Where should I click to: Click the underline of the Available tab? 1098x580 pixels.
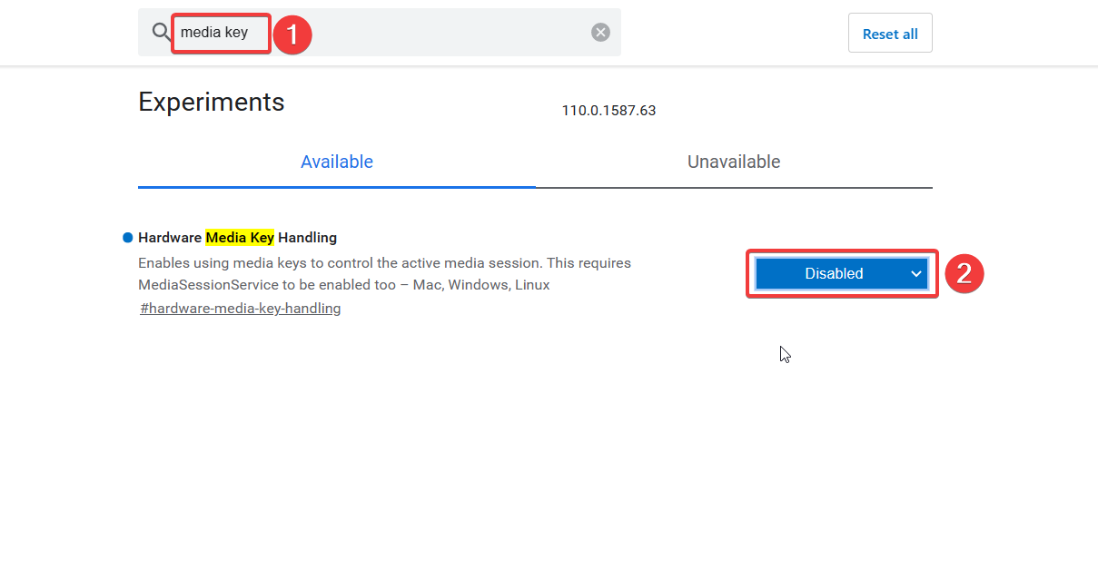(x=337, y=185)
